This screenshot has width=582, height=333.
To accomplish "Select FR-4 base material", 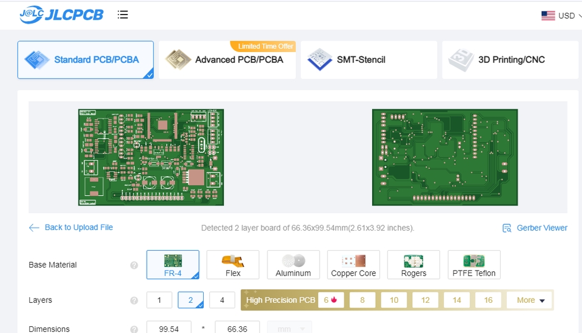I will (x=173, y=265).
